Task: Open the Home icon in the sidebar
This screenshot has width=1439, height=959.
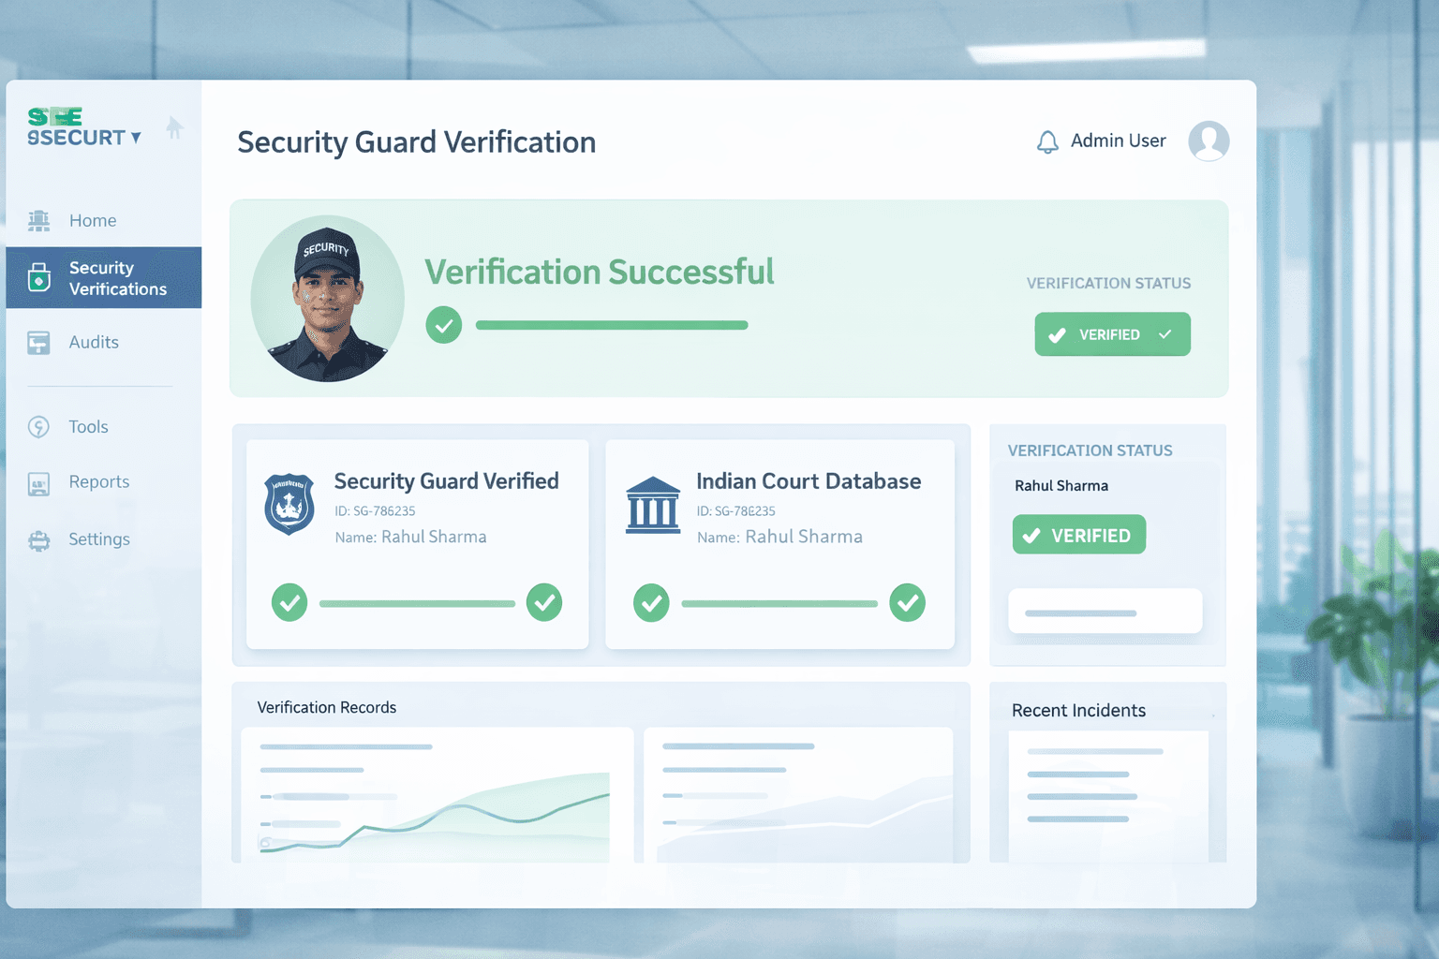Action: pyautogui.click(x=38, y=220)
